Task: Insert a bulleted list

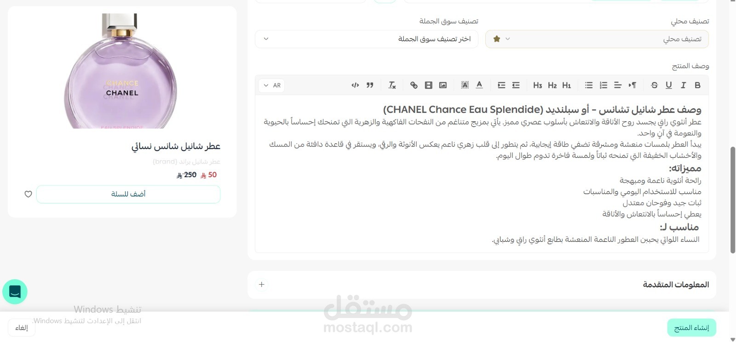Action: (589, 85)
